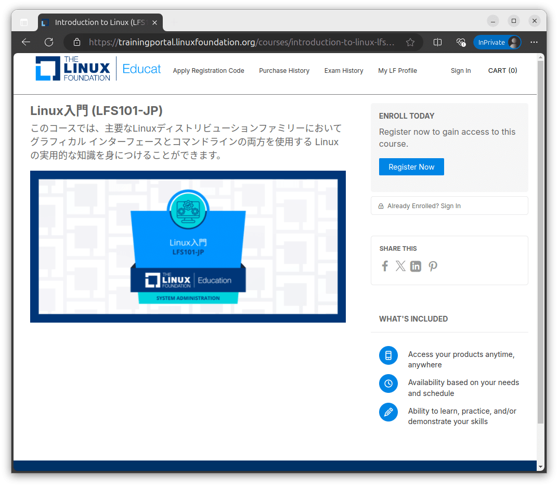
Task: Click the Register Now button
Action: (411, 167)
